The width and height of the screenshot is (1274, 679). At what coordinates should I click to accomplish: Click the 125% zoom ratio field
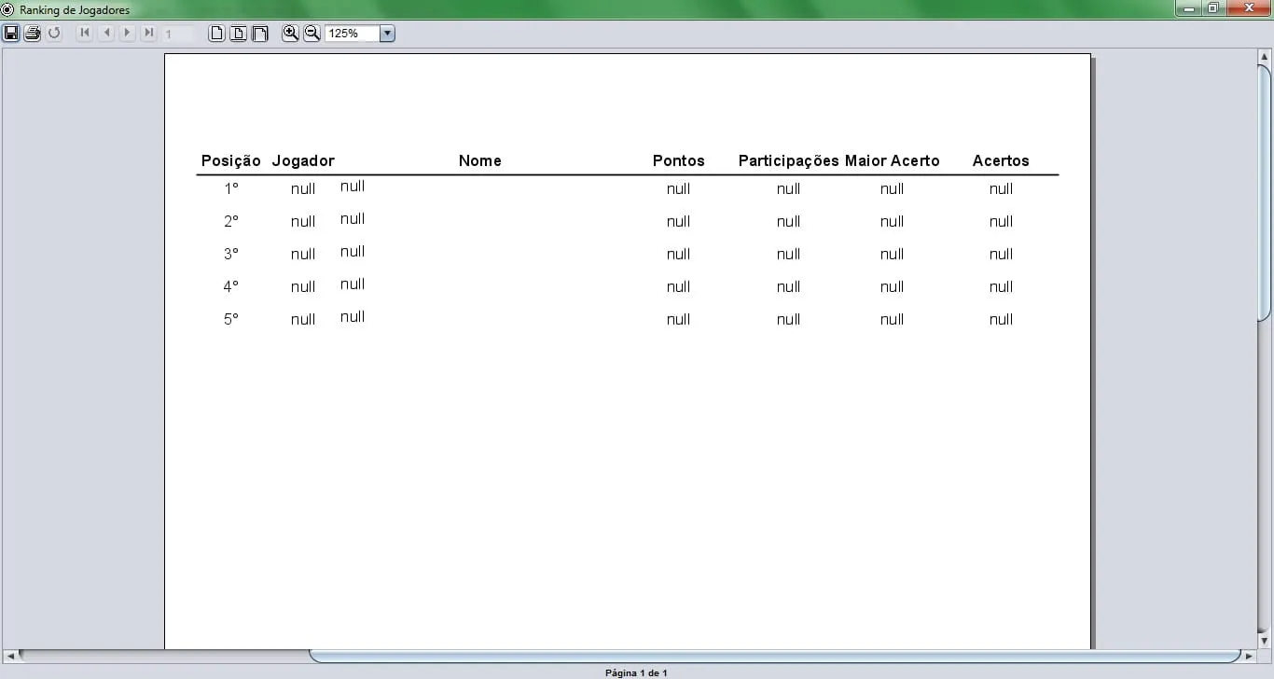pos(353,34)
